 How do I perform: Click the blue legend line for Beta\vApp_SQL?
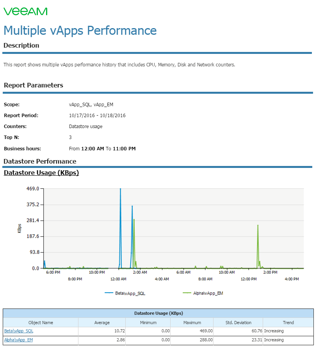tap(109, 293)
